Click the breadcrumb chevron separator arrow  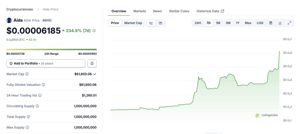(x=38, y=9)
